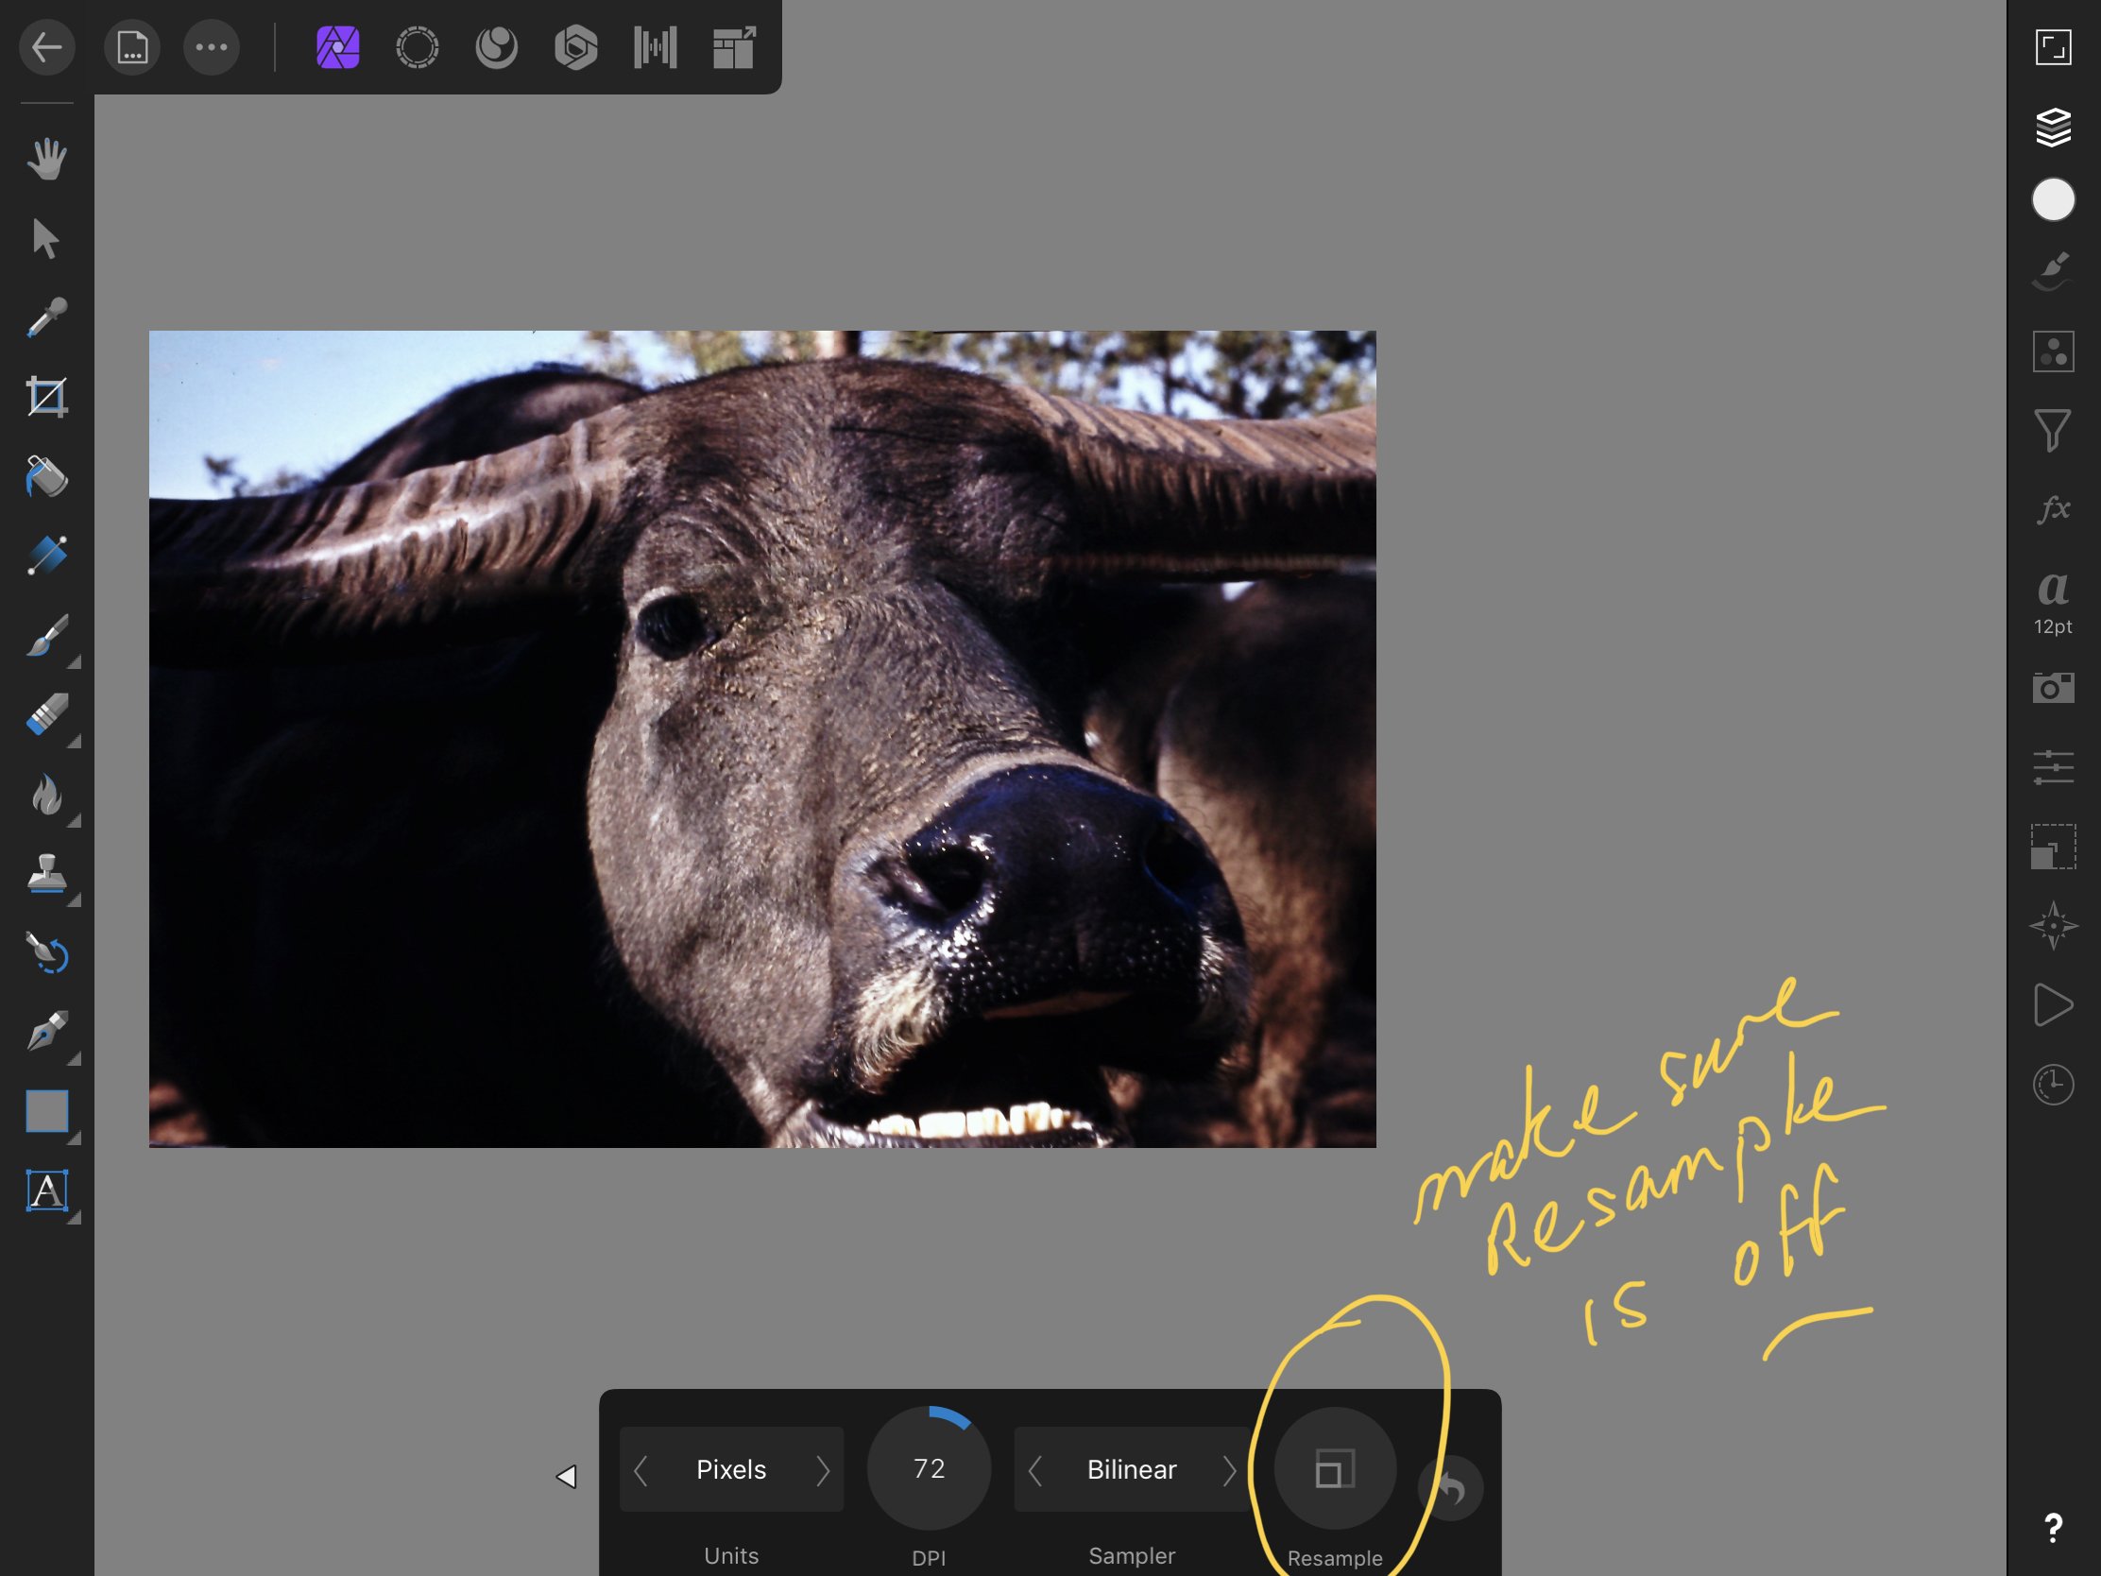Select the Artistic Text tool
Screen dimensions: 2101x1576
[46, 1191]
